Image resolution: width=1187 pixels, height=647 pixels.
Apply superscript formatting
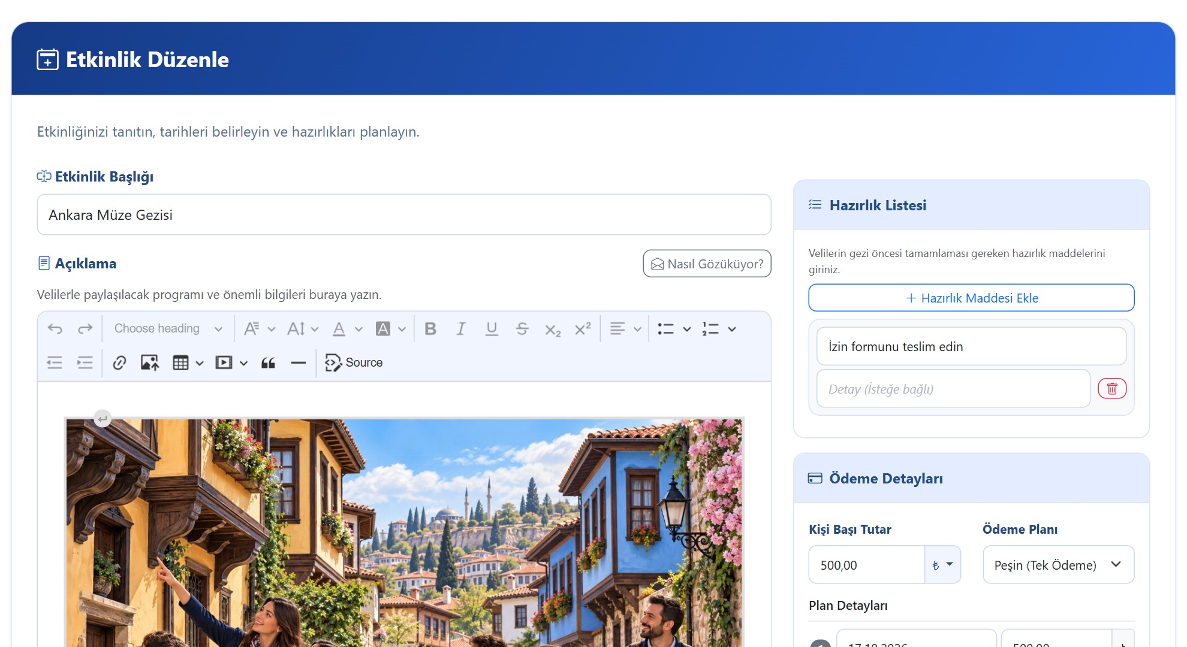(583, 329)
